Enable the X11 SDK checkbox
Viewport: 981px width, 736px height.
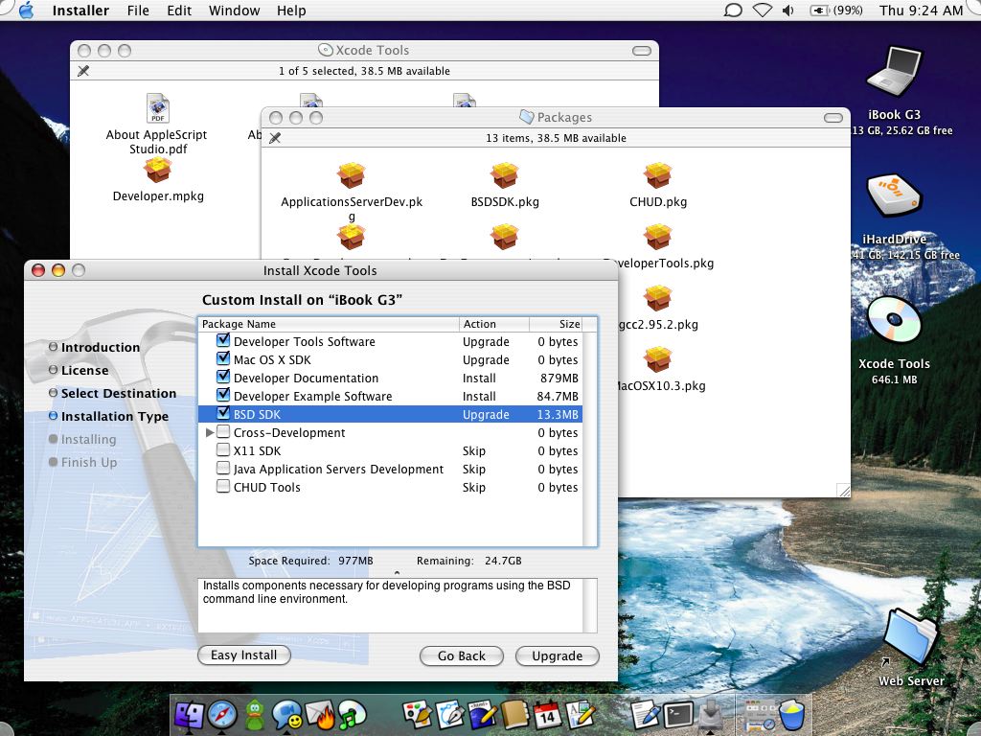click(223, 450)
